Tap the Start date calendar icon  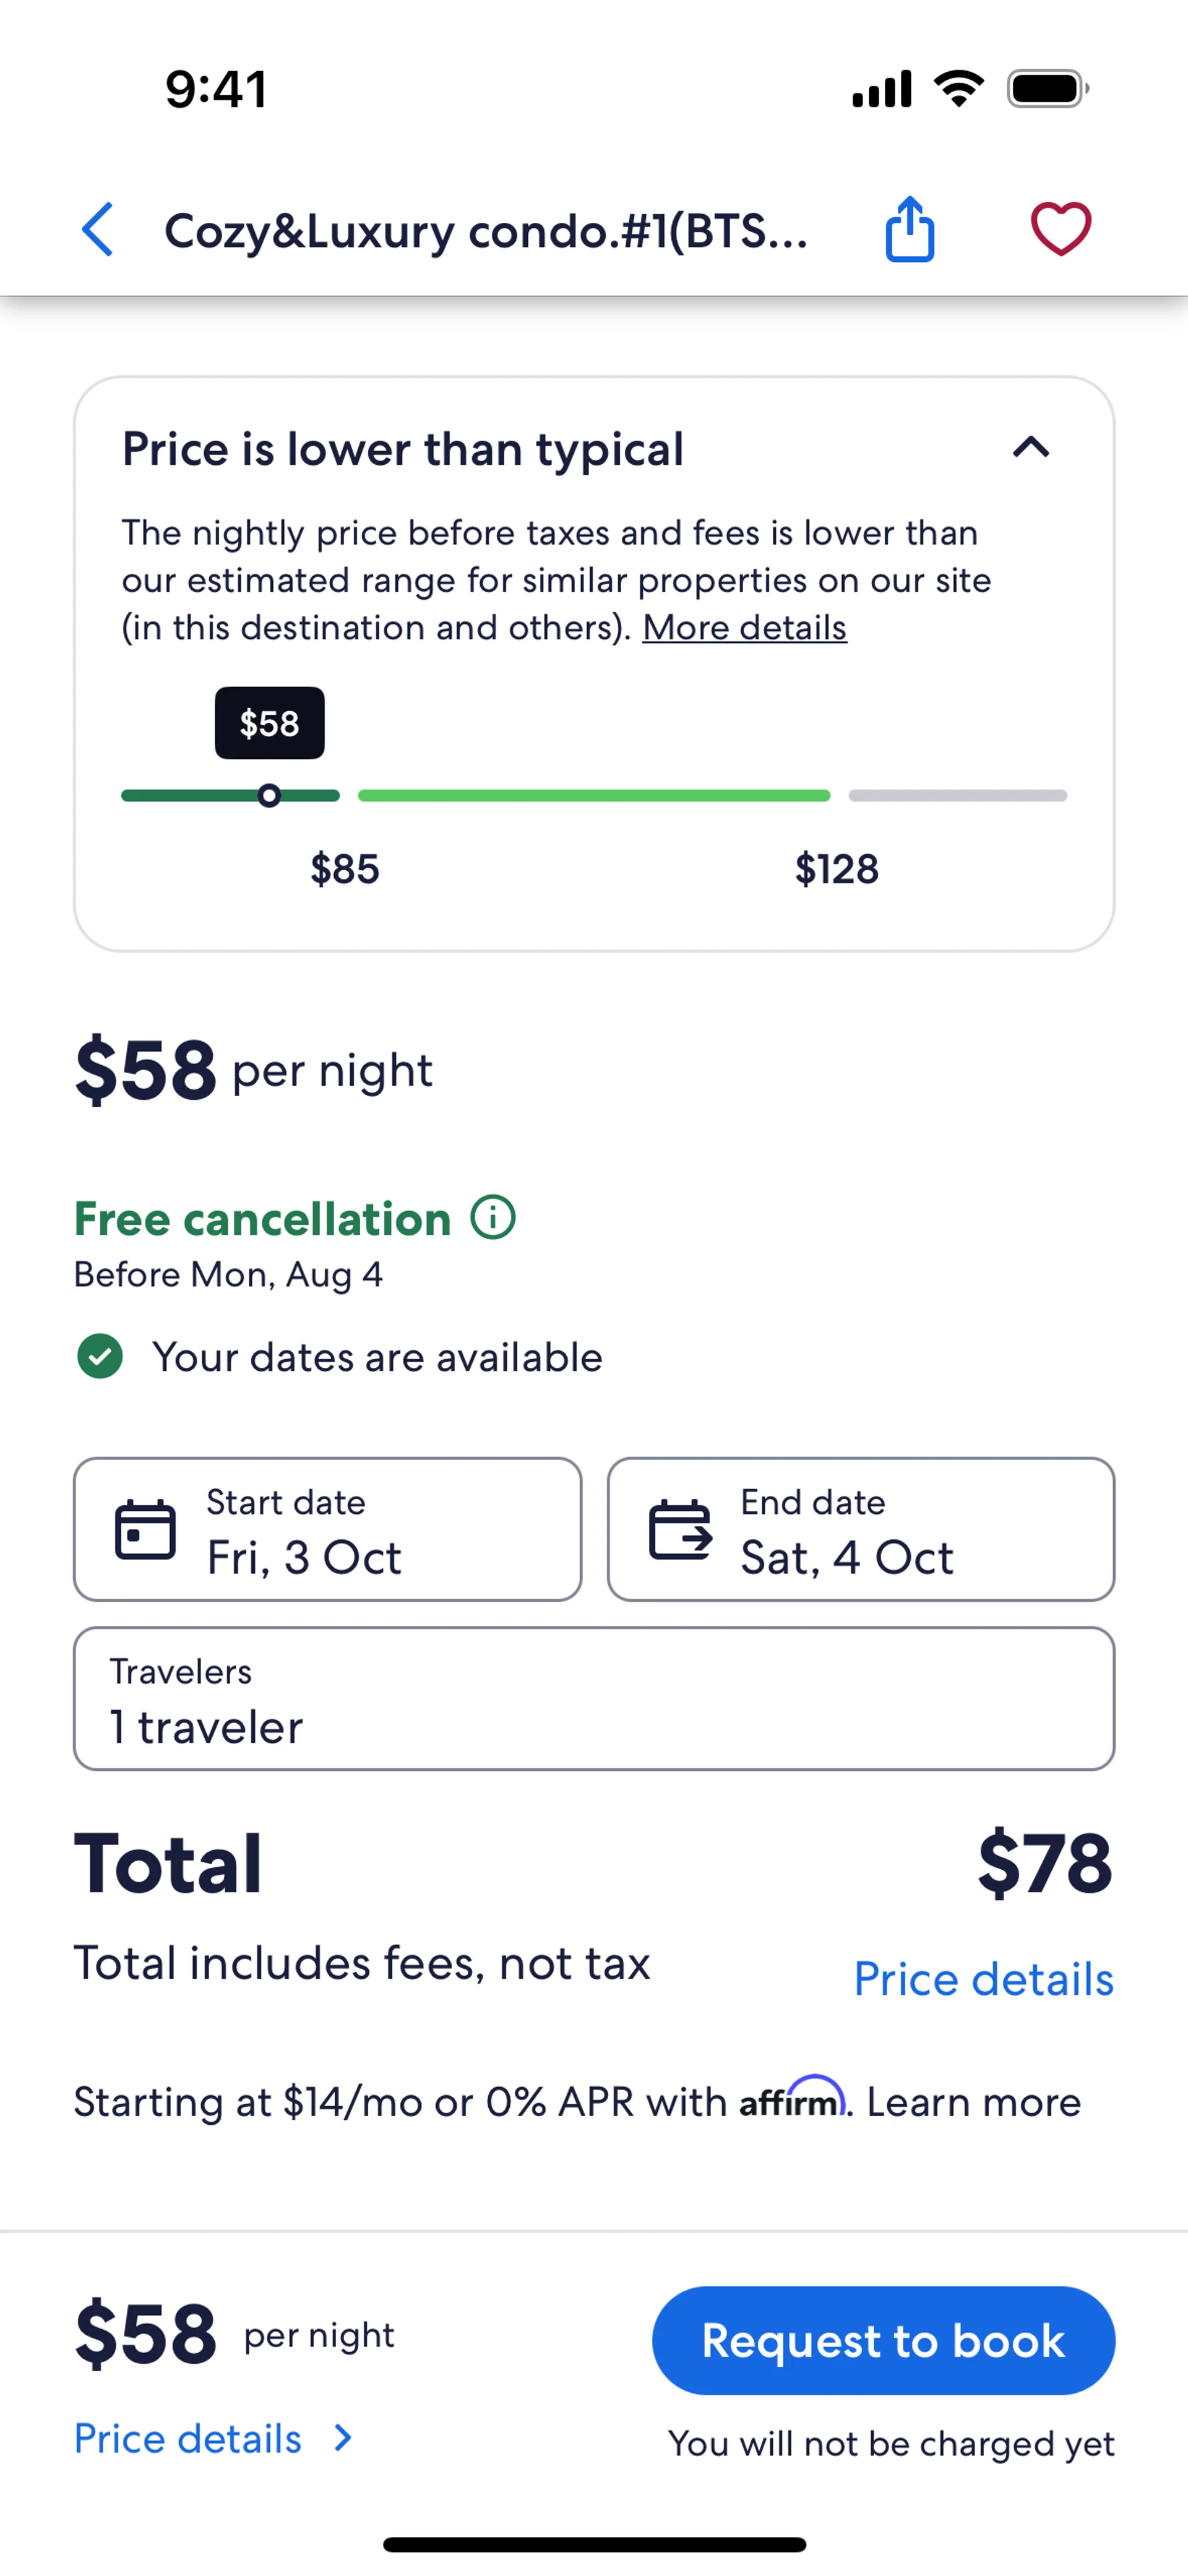click(145, 1530)
